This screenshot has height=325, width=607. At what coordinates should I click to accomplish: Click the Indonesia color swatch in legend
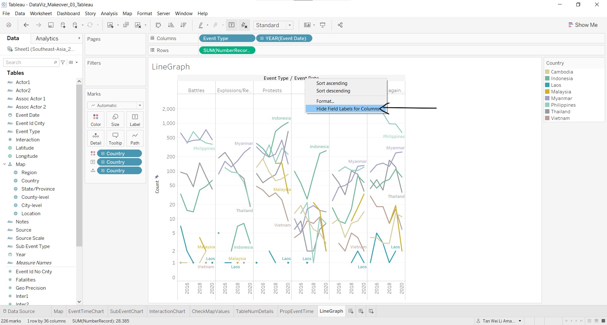pyautogui.click(x=547, y=79)
